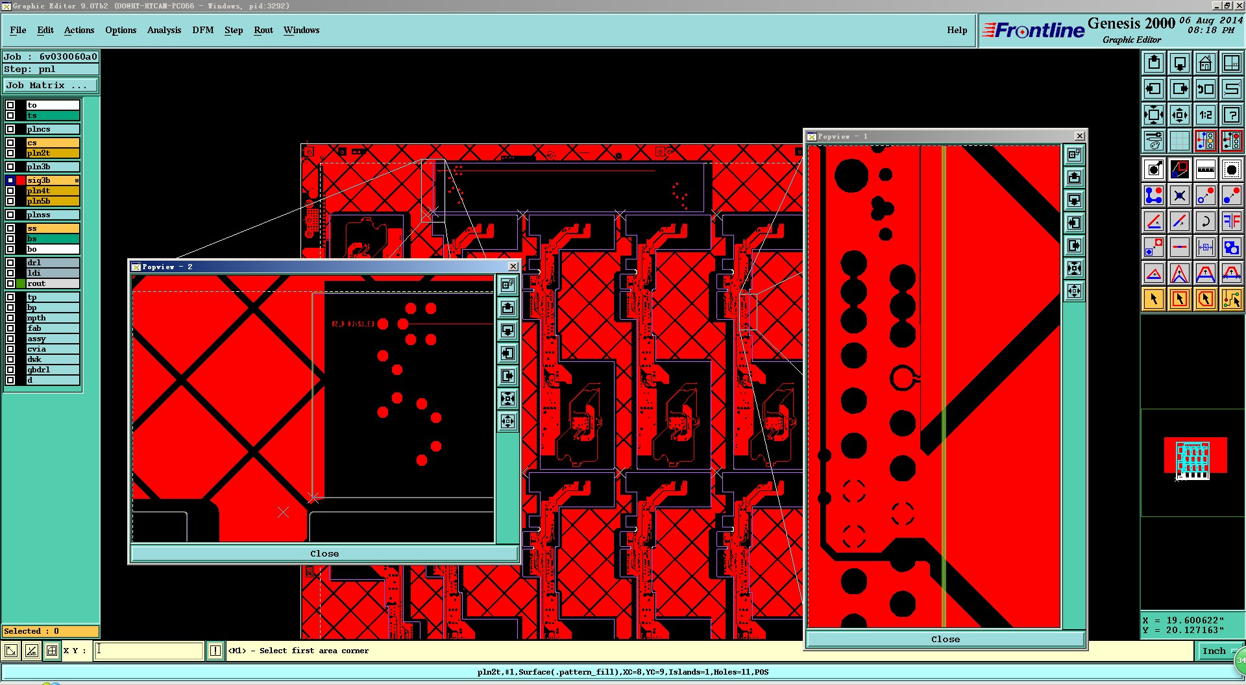Click pan down icon in Popview 1

(x=1075, y=200)
